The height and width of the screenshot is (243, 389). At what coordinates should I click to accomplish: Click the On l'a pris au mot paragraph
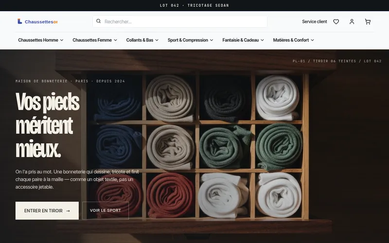(x=77, y=179)
